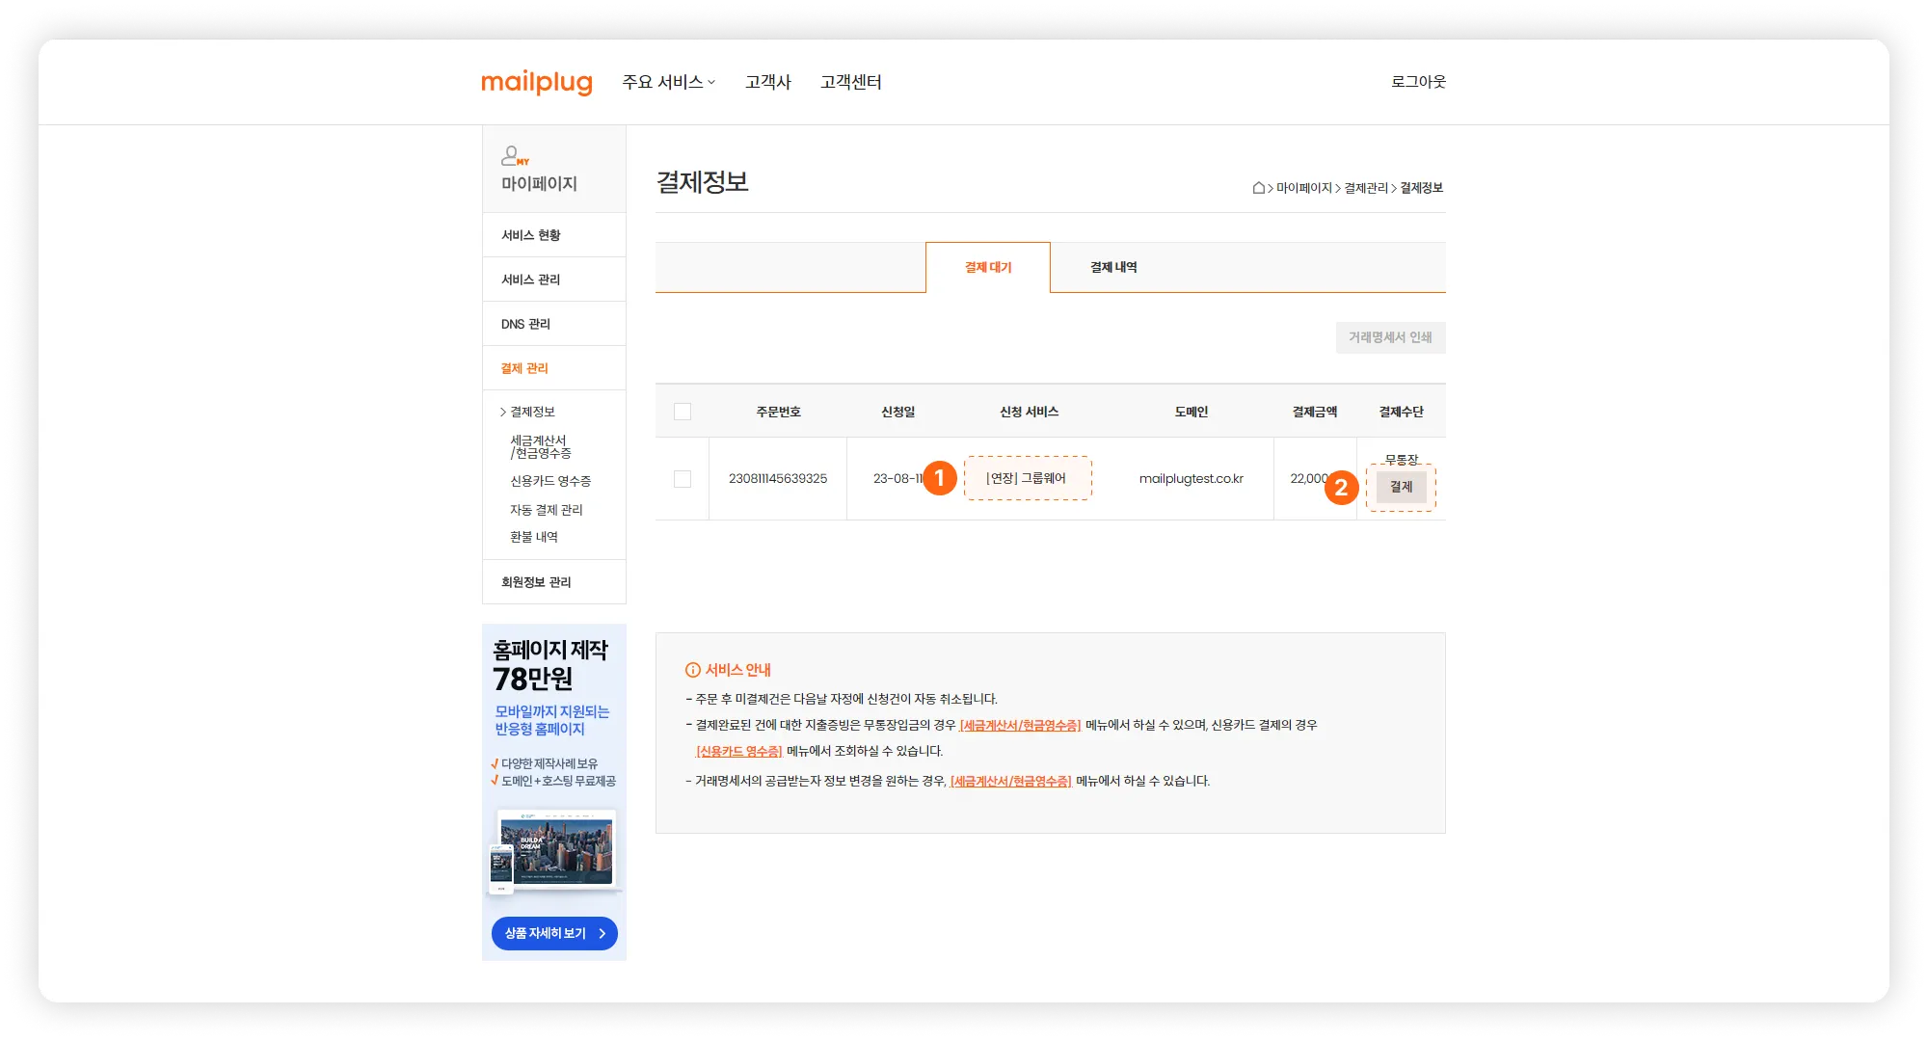Screen dimensions: 1928x1041
Task: Click the orange step 1 marker
Action: pos(939,478)
